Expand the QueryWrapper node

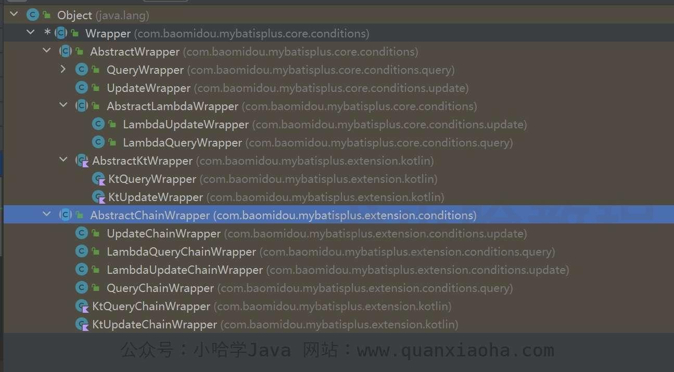(x=63, y=69)
